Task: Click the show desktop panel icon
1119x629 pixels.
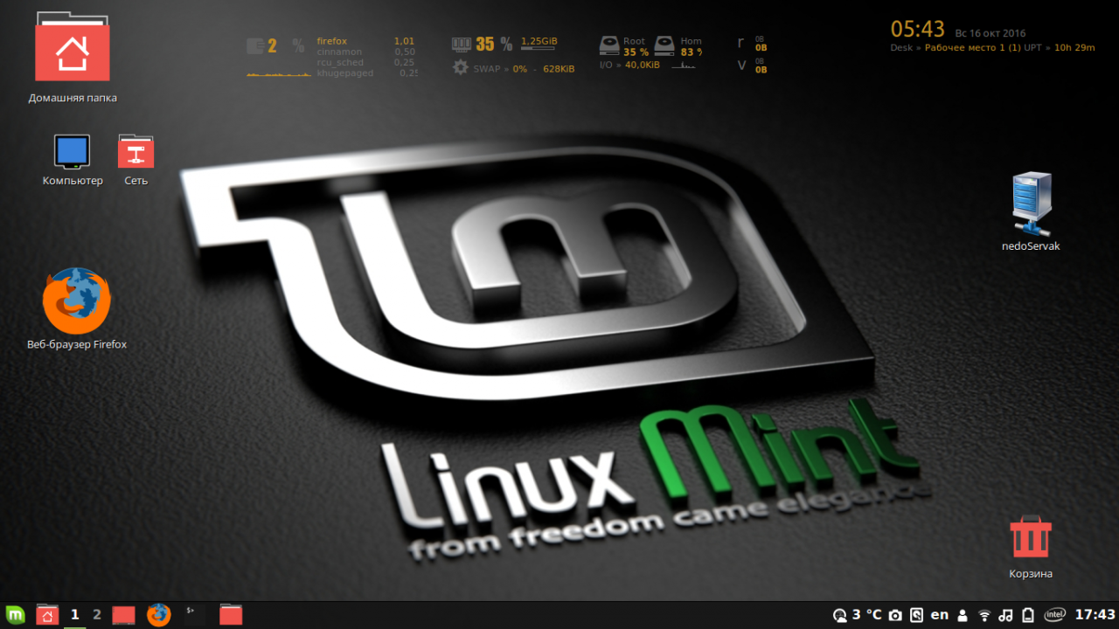Action: tap(124, 615)
